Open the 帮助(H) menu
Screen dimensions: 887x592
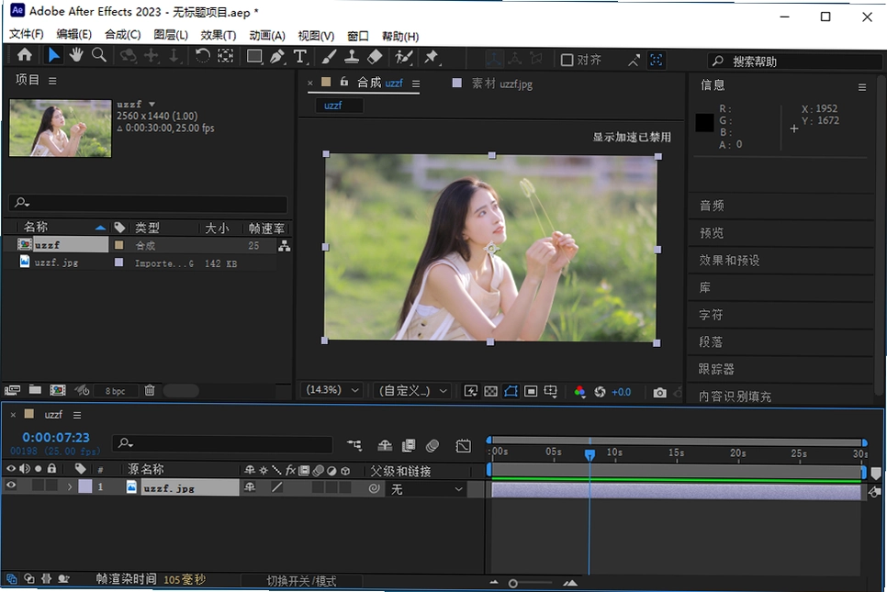(400, 36)
